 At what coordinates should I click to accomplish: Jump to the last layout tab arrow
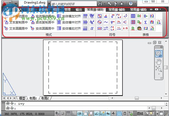point(14,98)
